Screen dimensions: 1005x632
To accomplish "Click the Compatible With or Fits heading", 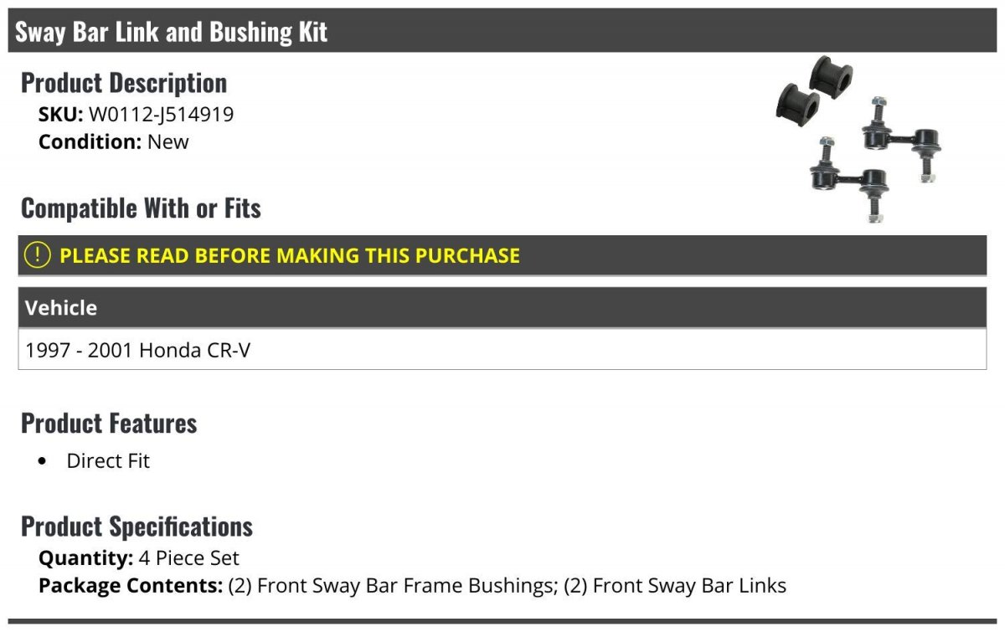I will coord(141,208).
